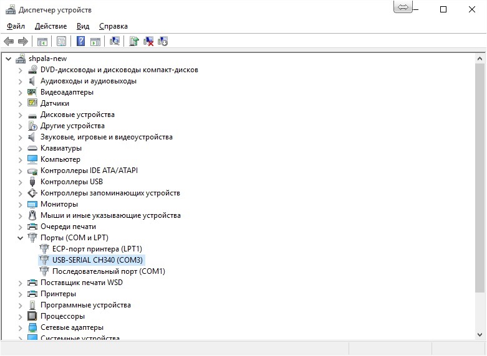Click the Датчики sensor icon
Screen dimensions: 487x356
tap(32, 103)
